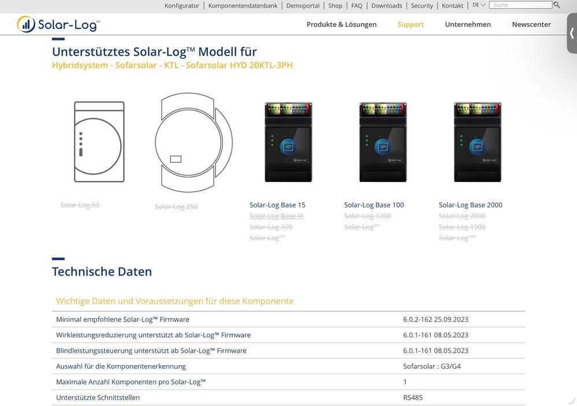Open the Produkte & Lösungen menu
Viewport: 577px width, 406px height.
341,24
